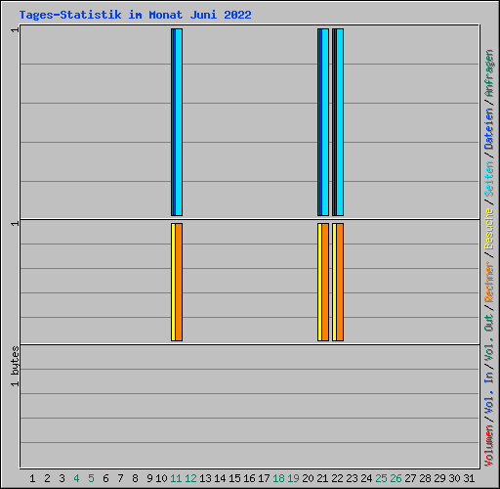Click green day label 26 on the x-axis
500x489 pixels.
click(x=396, y=478)
